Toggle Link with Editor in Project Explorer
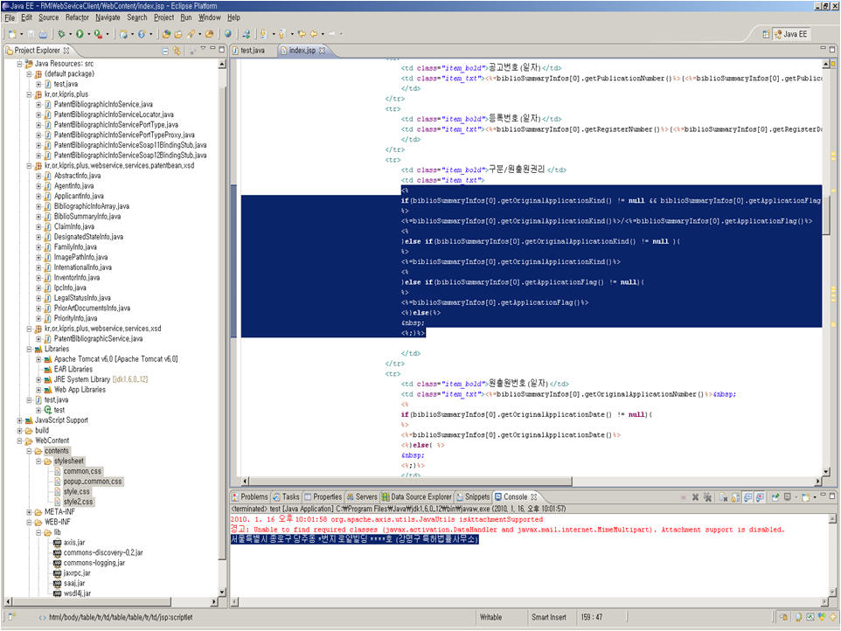The height and width of the screenshot is (631, 841). point(177,51)
